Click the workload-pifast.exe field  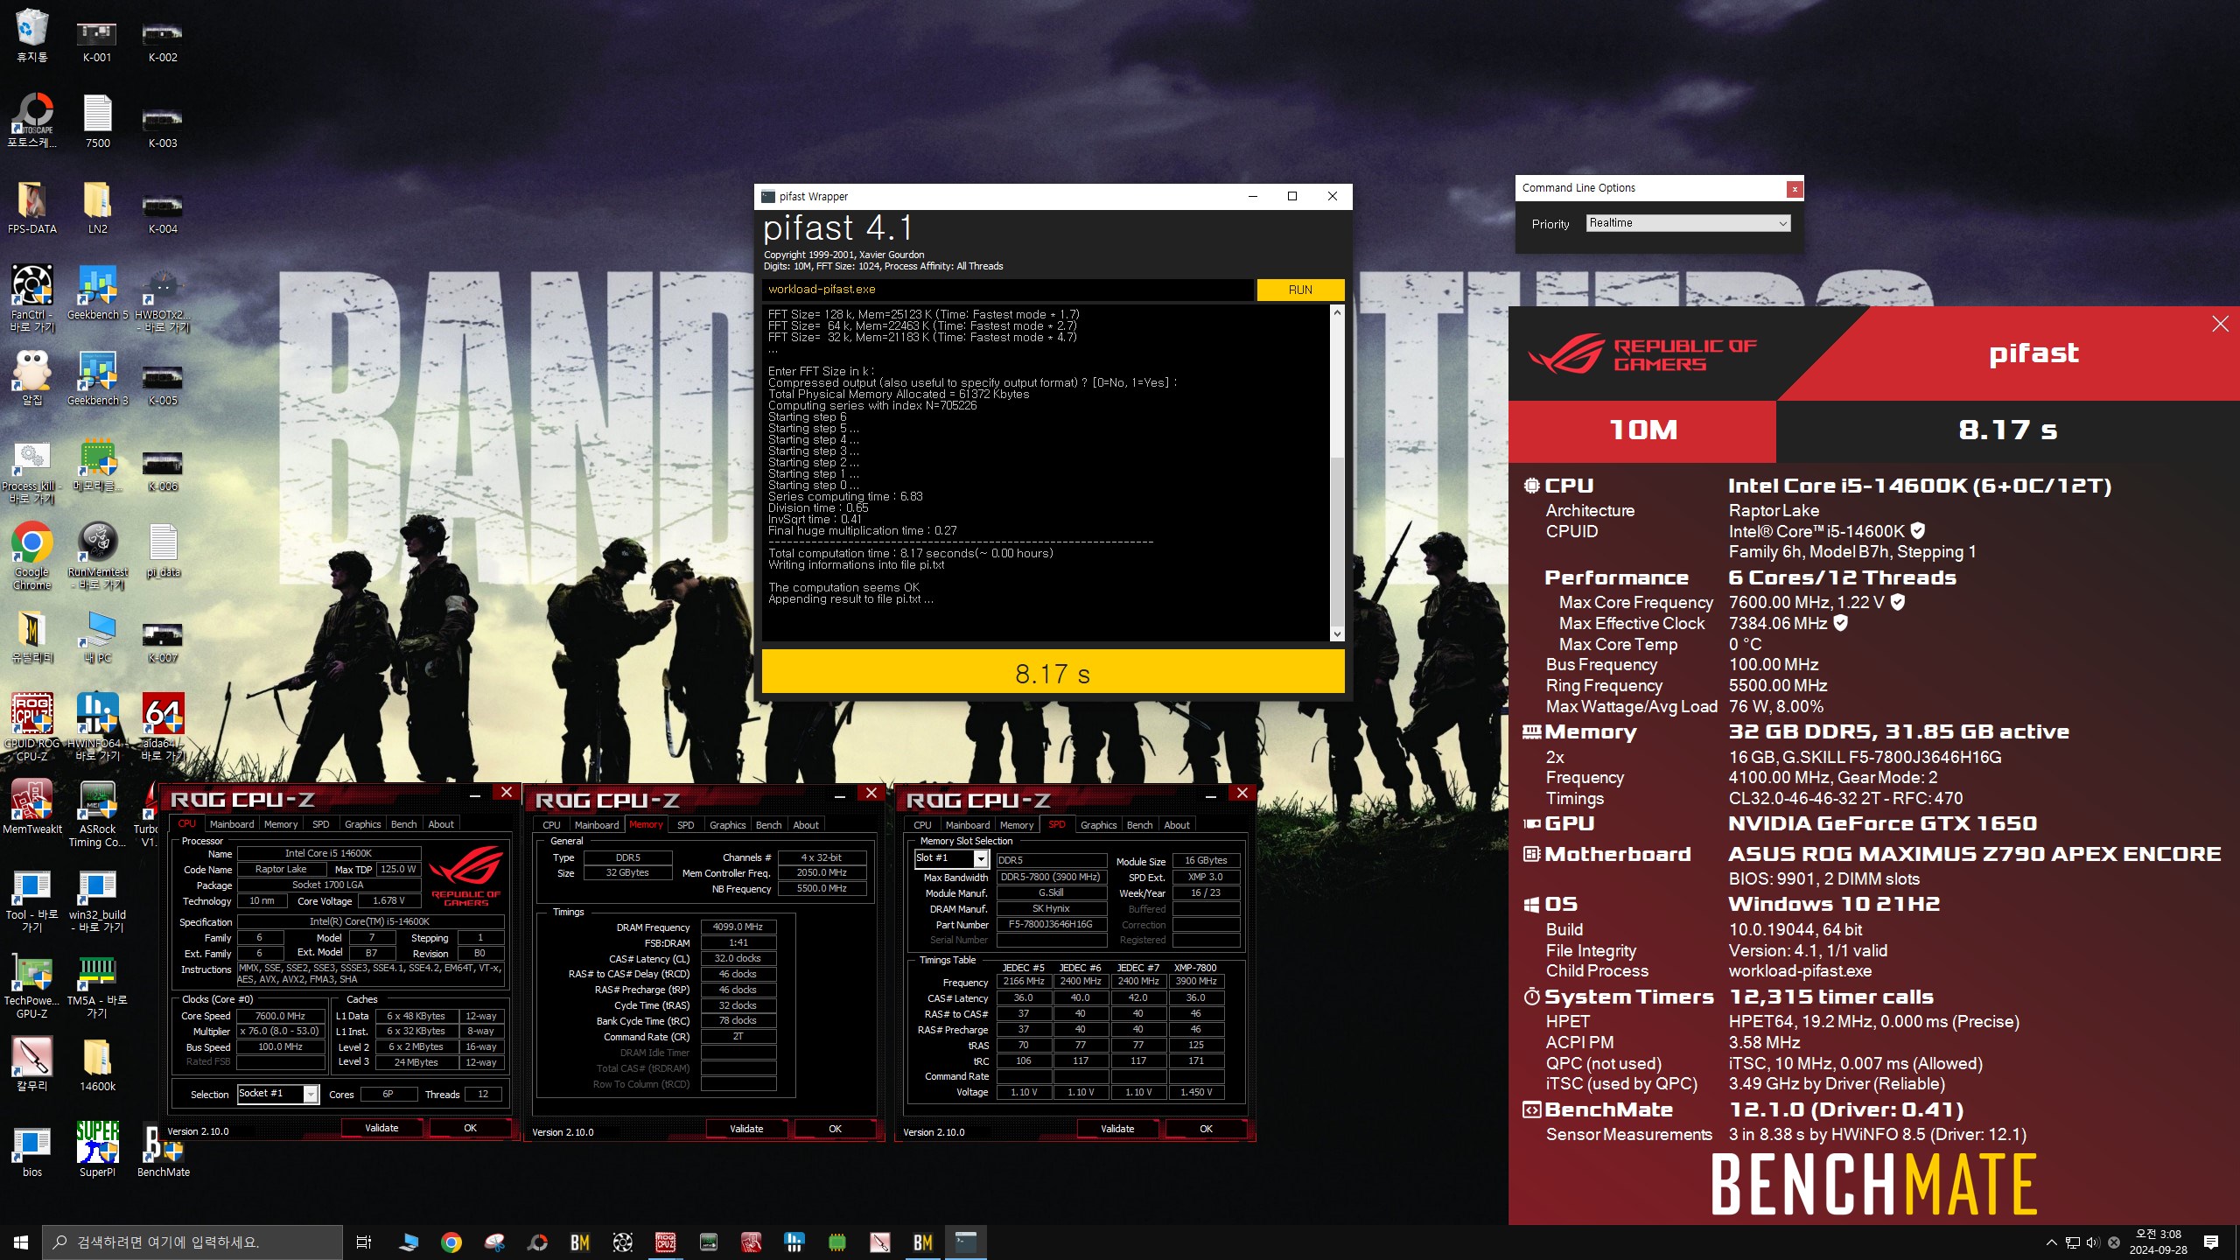[1007, 290]
